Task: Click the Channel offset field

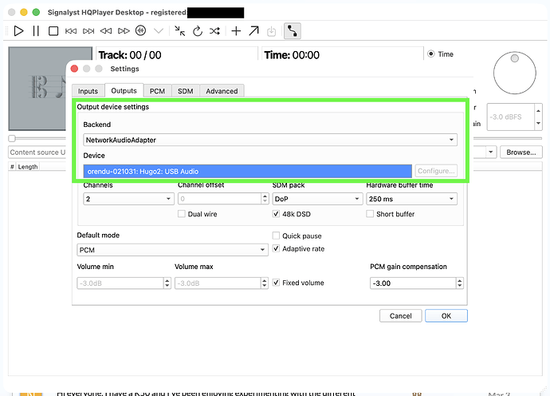Action: point(219,199)
